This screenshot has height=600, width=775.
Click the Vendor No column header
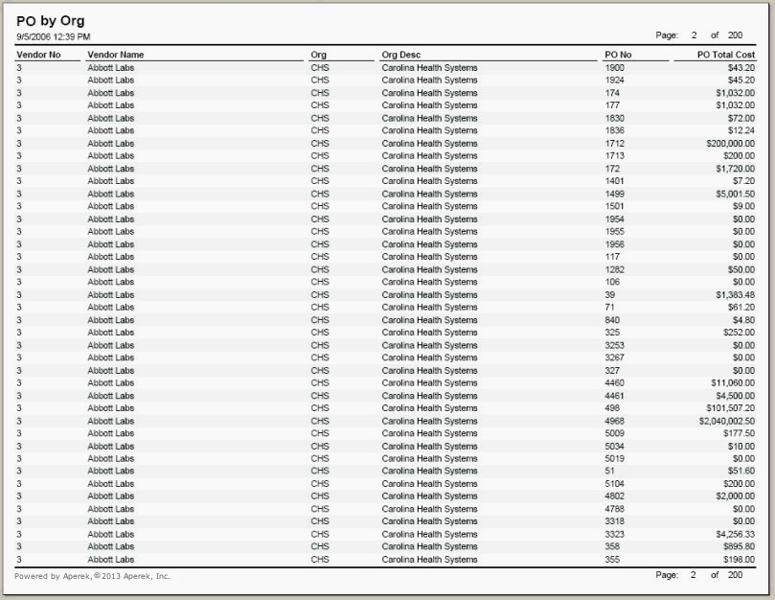(x=38, y=56)
